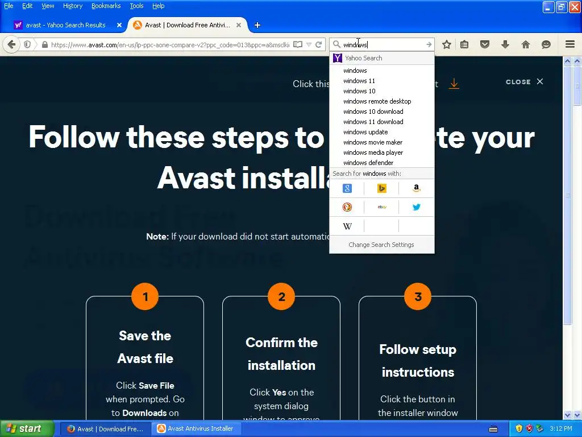Open a new tab with plus button
Screen dimensions: 582x437
pyautogui.click(x=257, y=25)
